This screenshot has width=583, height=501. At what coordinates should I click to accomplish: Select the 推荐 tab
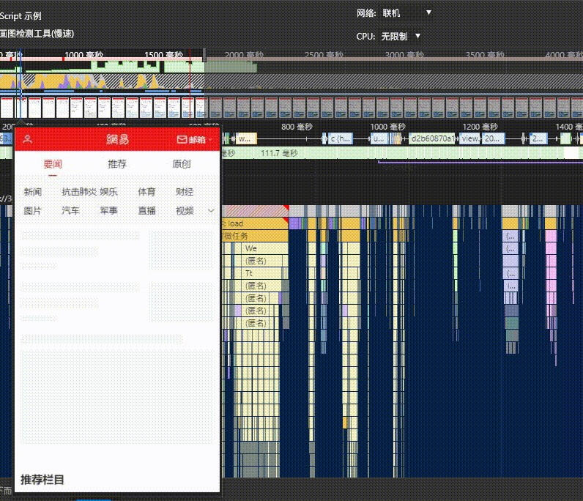[117, 164]
